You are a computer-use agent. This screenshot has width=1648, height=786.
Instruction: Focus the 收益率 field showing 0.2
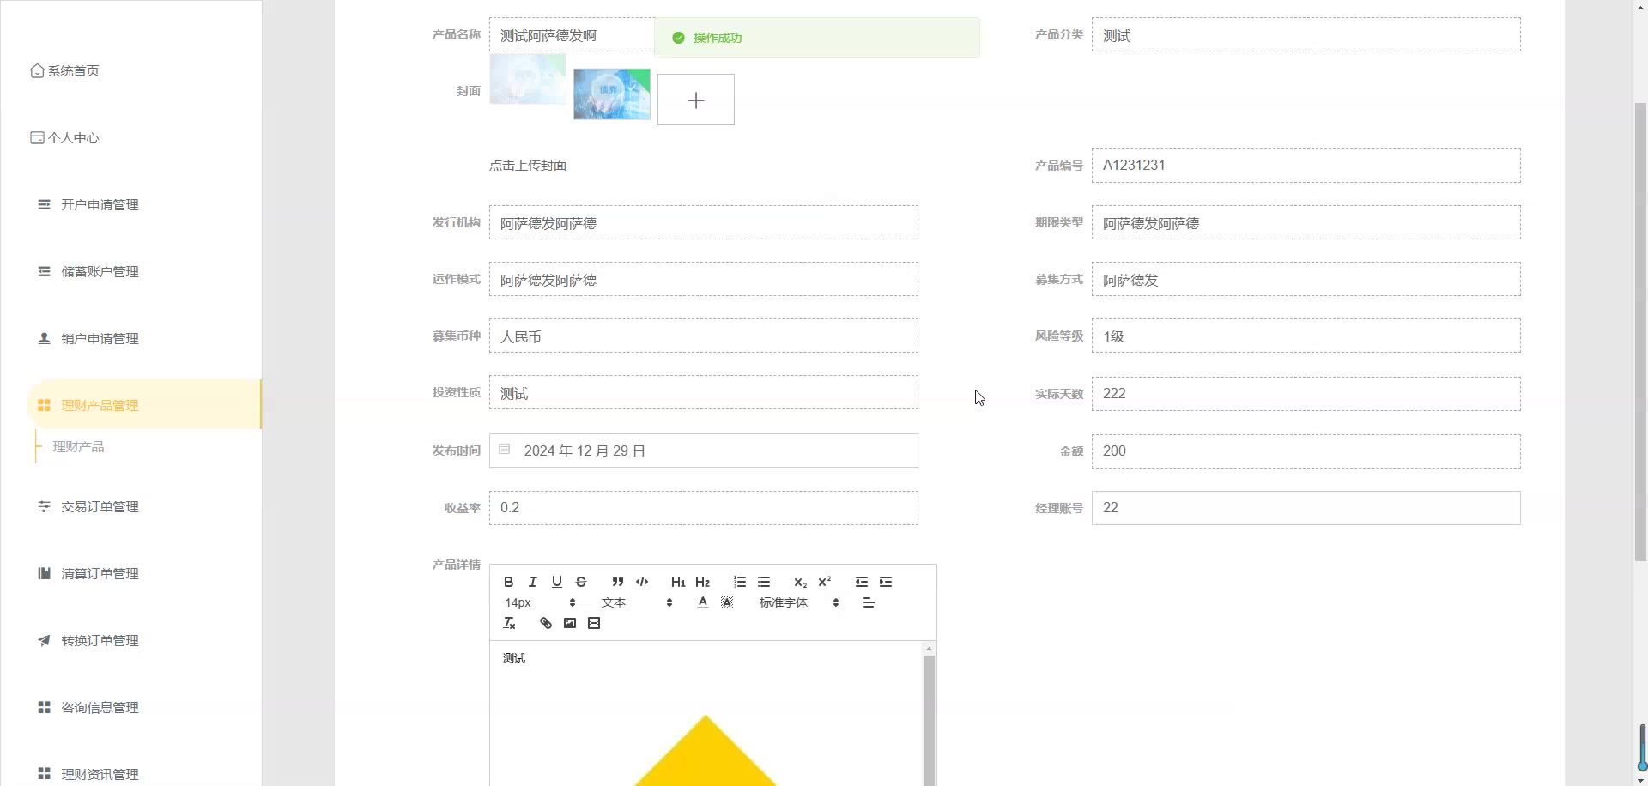704,508
